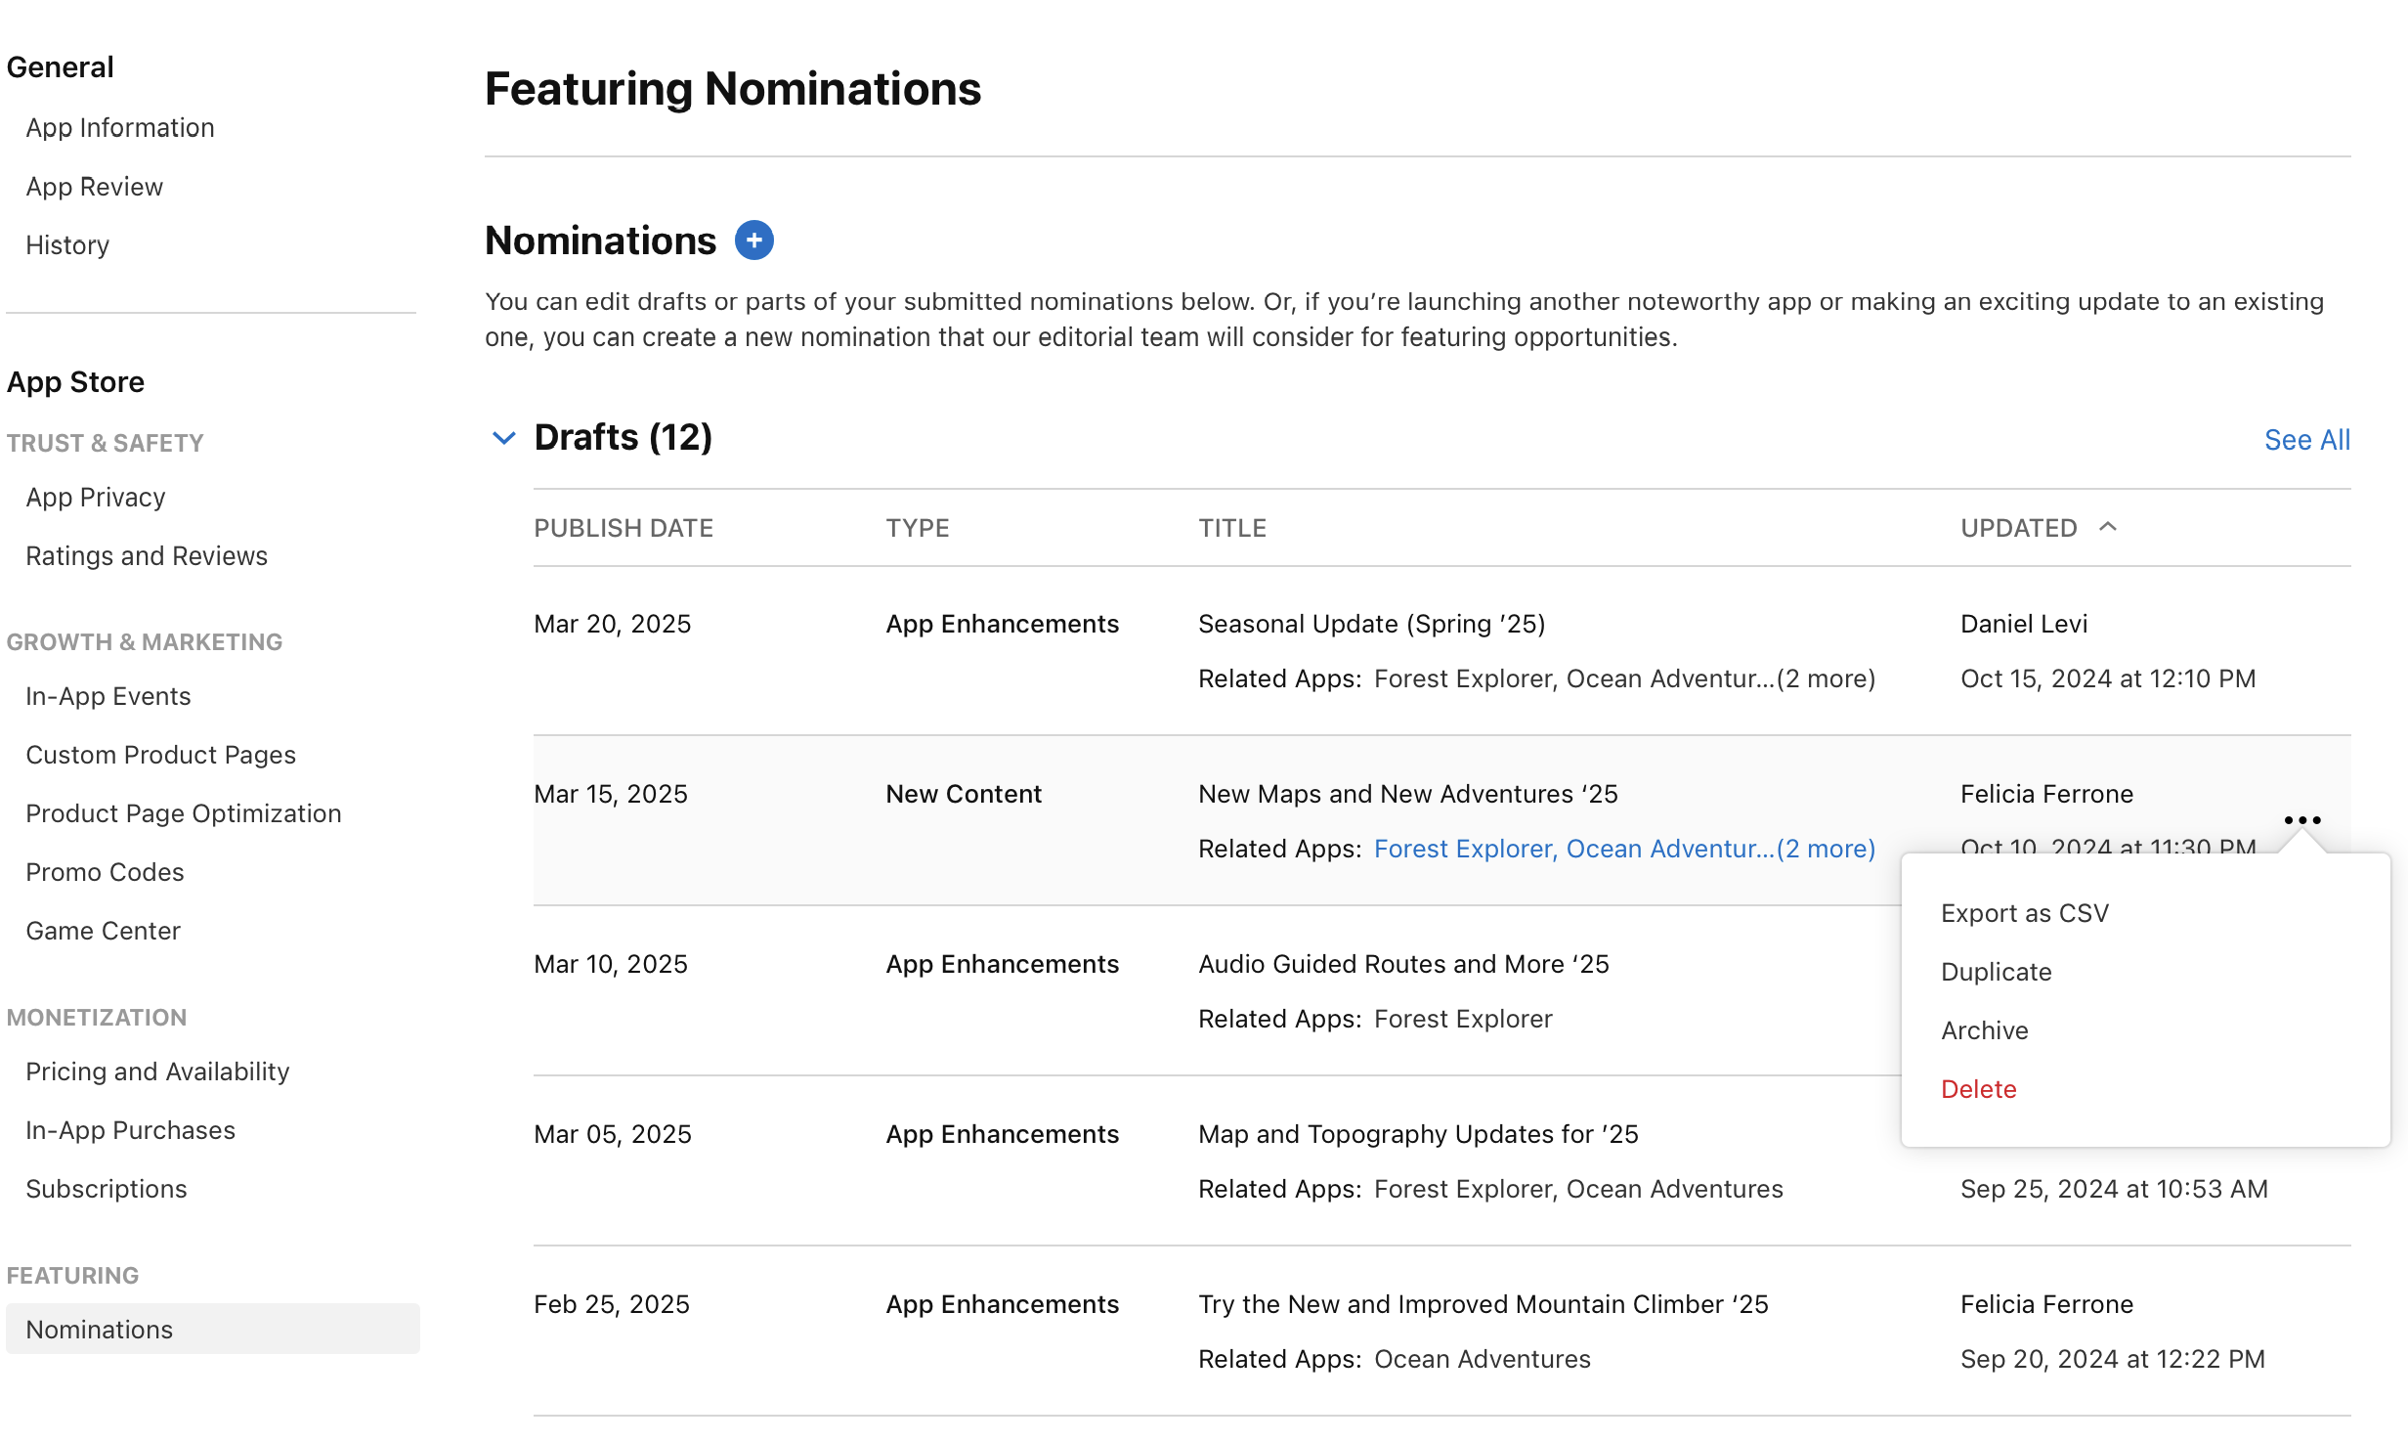Click Archive in the dropdown context menu
The height and width of the screenshot is (1443, 2408).
1984,1029
